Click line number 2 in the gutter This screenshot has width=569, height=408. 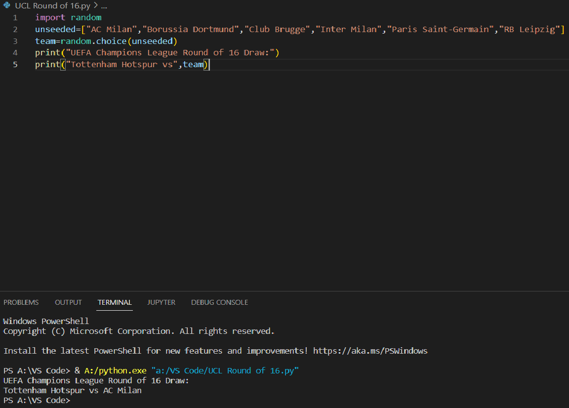15,30
